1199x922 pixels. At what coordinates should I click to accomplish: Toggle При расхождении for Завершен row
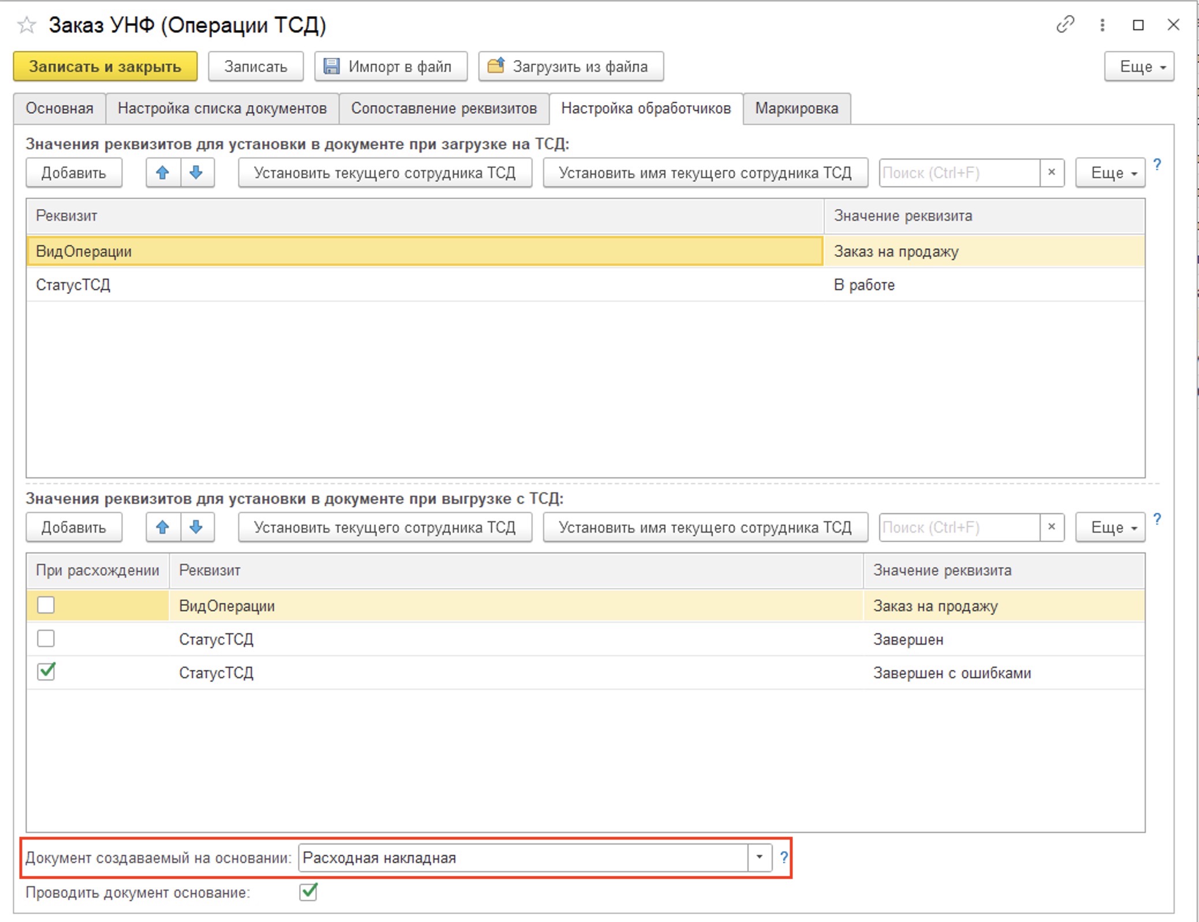tap(46, 639)
